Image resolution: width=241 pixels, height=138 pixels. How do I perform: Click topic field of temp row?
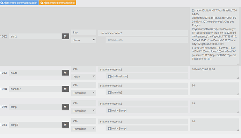tap(143, 104)
